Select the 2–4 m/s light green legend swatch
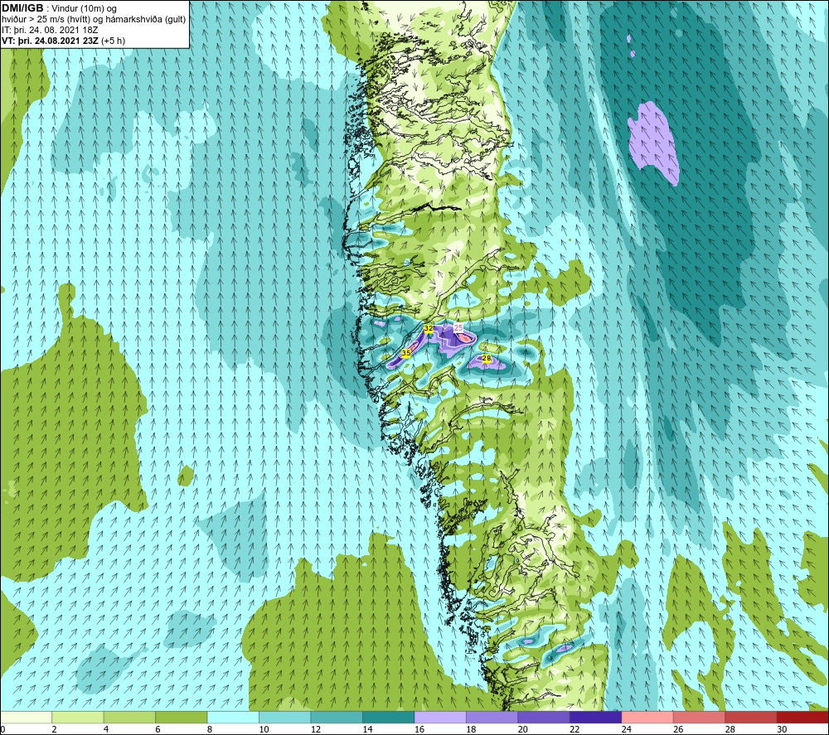This screenshot has height=735, width=829. [78, 717]
